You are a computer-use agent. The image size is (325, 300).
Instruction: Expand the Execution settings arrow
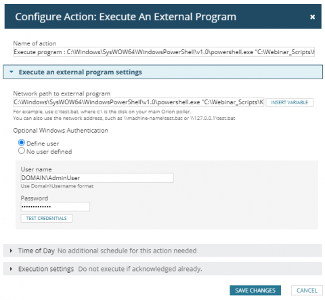[11, 269]
